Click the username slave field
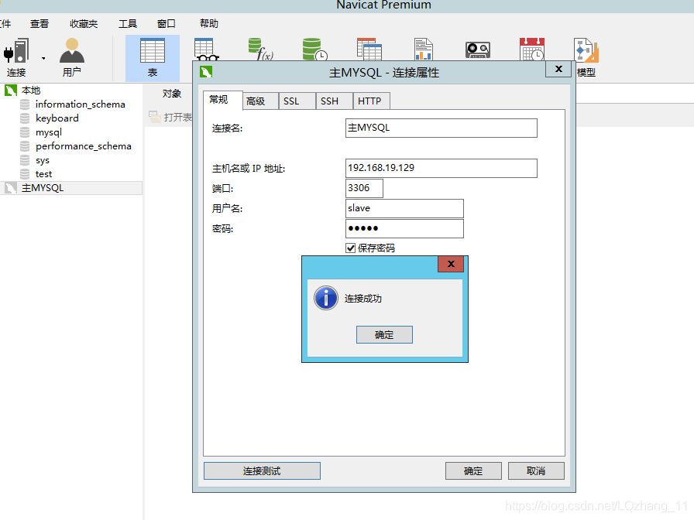 click(x=404, y=208)
